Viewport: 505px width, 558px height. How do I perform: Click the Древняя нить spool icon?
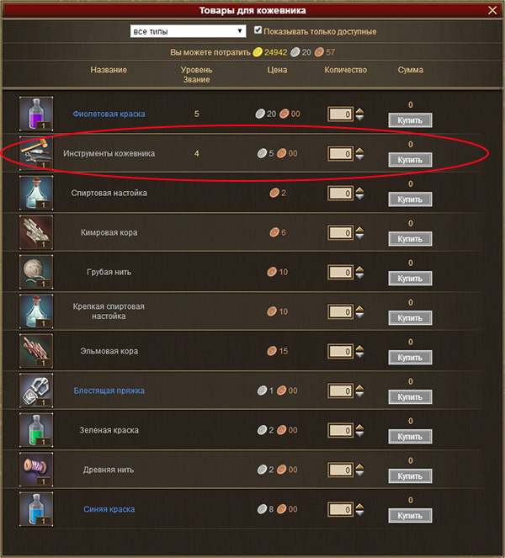36,470
